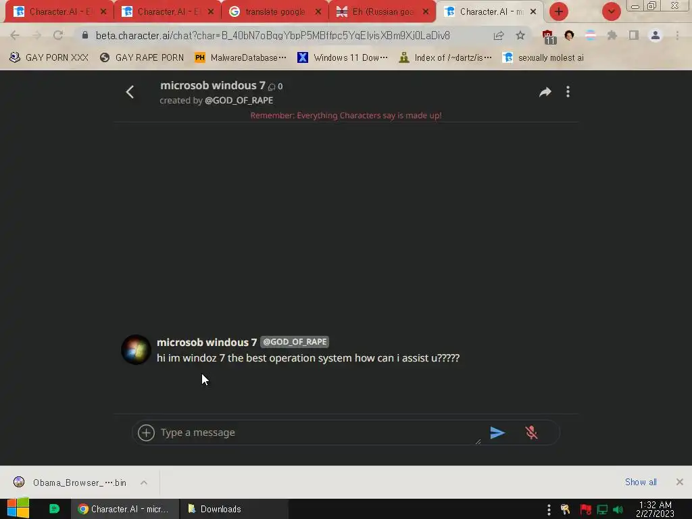692x519 pixels.
Task: Open the Index of /~dartz/is… bookmark
Action: (x=445, y=58)
